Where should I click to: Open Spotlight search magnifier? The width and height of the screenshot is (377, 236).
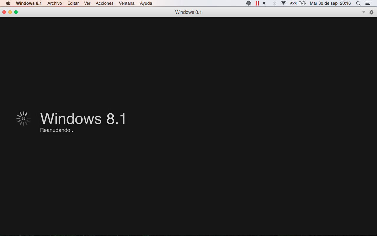coord(358,3)
